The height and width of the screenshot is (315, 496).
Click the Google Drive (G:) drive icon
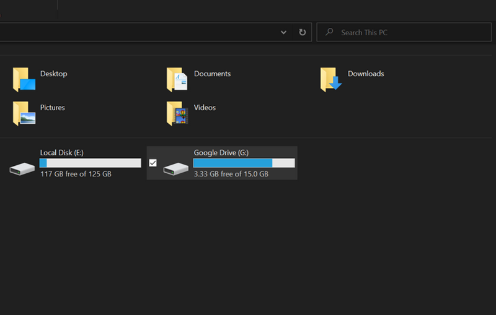176,168
